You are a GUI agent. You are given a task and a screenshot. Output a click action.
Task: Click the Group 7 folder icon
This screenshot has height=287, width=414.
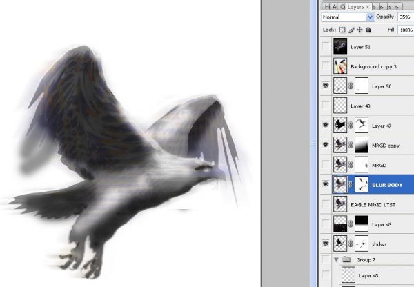(x=346, y=260)
